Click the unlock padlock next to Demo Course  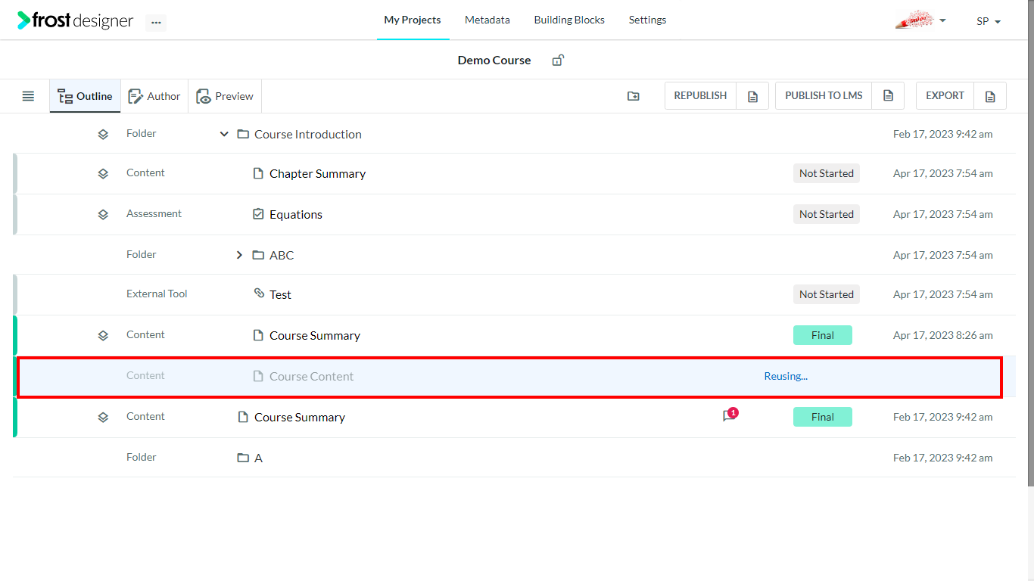[558, 61]
